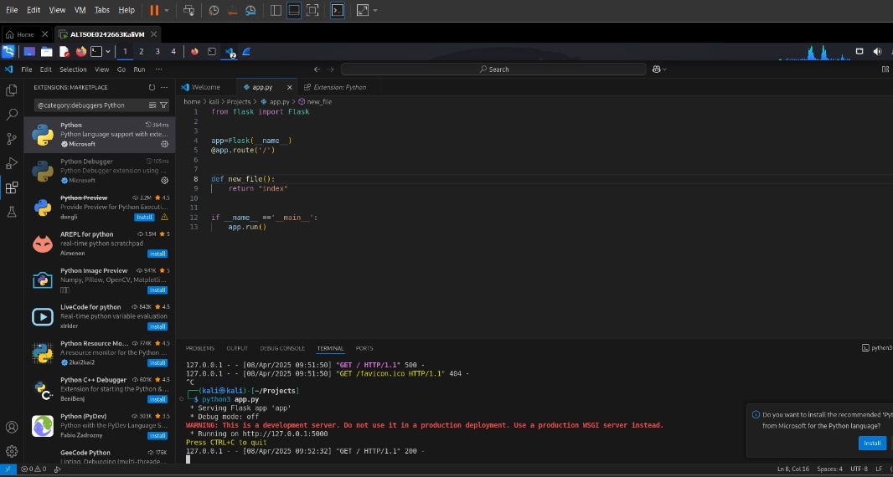
Task: Refresh the Extensions Marketplace list
Action: pyautogui.click(x=152, y=87)
